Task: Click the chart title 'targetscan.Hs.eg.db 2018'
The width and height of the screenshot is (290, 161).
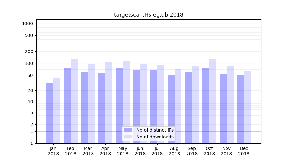Action: (x=149, y=15)
